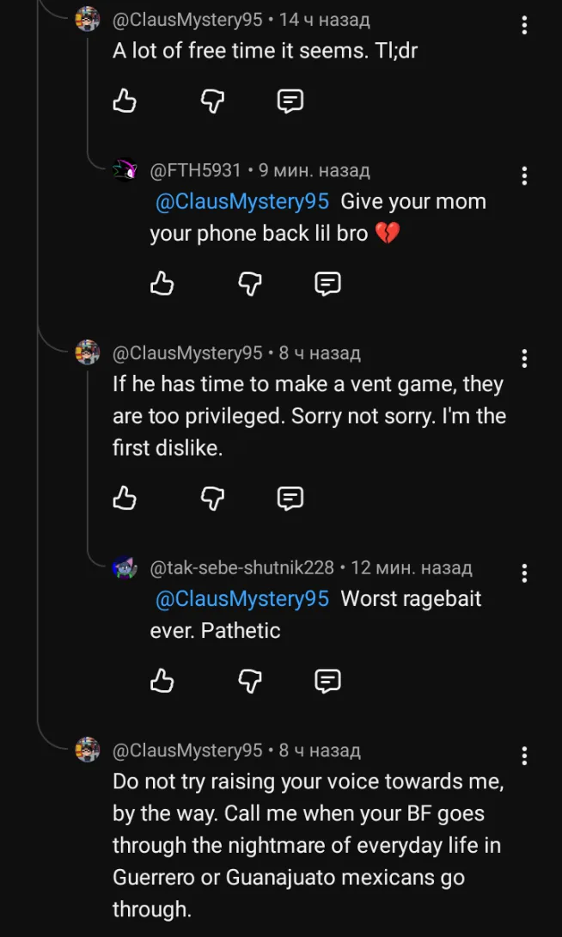This screenshot has height=937, width=562.
Task: Open options menu for "vent game" comment
Action: (x=524, y=358)
